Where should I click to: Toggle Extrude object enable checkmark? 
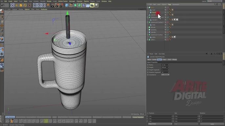tap(168, 27)
